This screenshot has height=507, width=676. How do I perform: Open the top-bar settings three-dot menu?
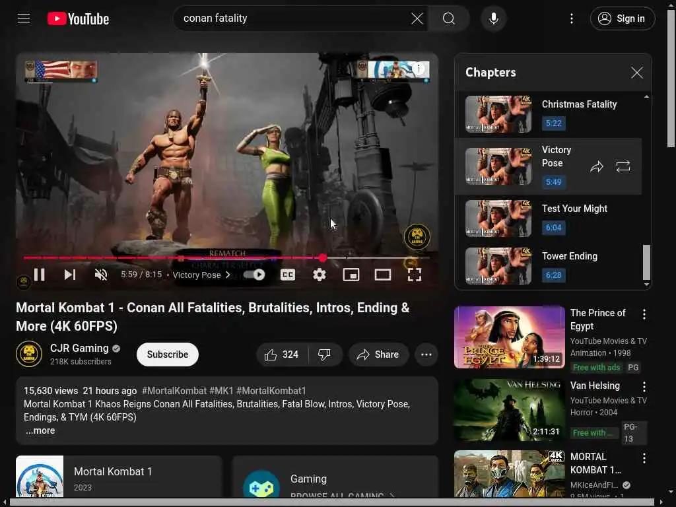click(572, 18)
